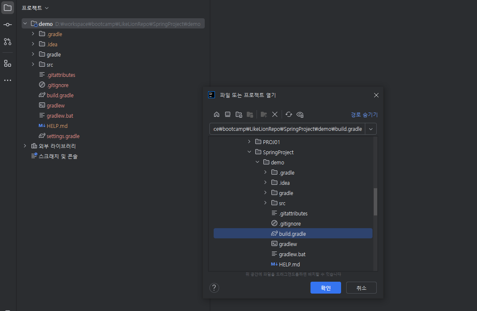
Task: Open the Structure tool window
Action: pos(8,63)
